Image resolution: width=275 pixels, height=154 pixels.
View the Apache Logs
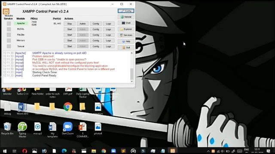coord(109,24)
